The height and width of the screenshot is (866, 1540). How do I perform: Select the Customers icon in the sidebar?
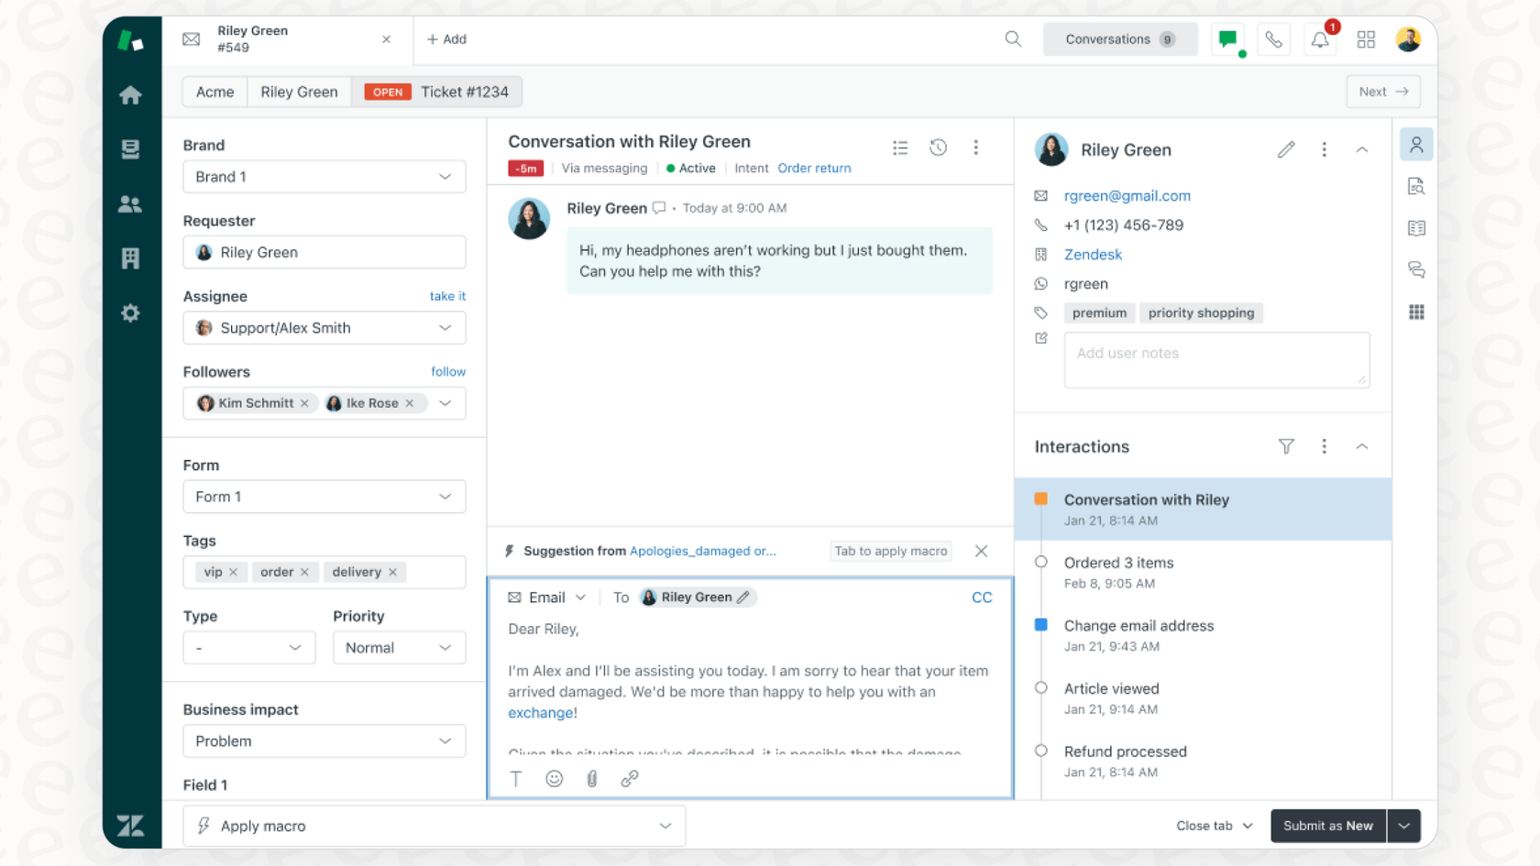tap(131, 203)
